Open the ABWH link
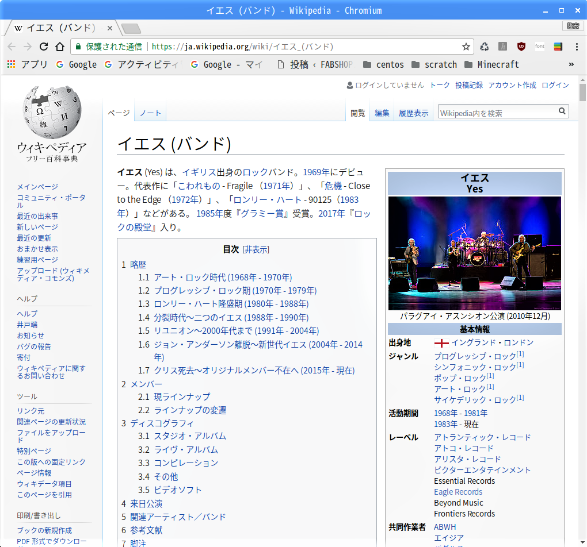Screen dimensions: 587x547 (445, 527)
